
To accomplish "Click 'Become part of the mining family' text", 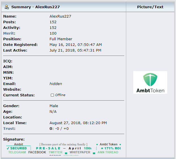I will tap(63, 144).
